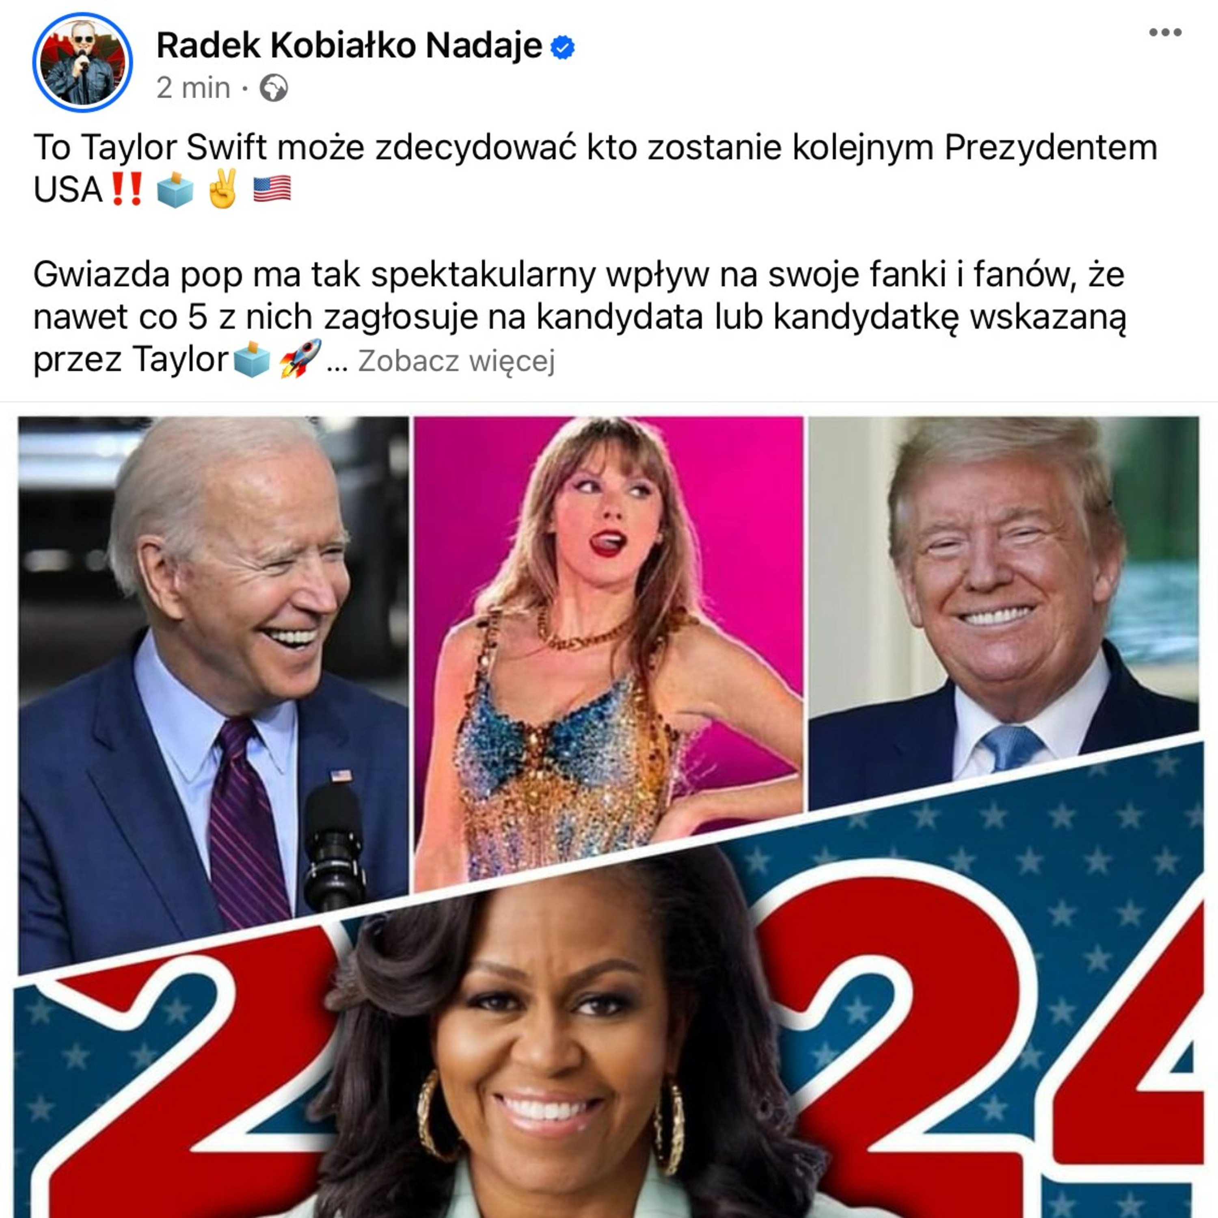Click the '2 min' post timestamp

(194, 88)
